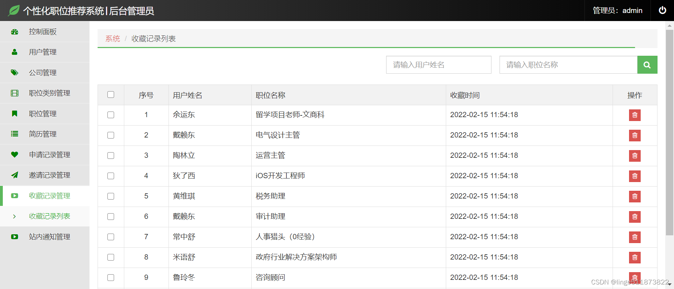Click the green leaf logo icon

pos(14,11)
